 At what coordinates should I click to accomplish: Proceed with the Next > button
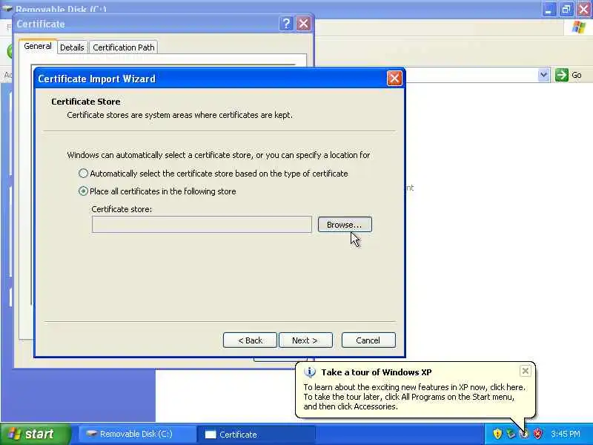click(305, 340)
